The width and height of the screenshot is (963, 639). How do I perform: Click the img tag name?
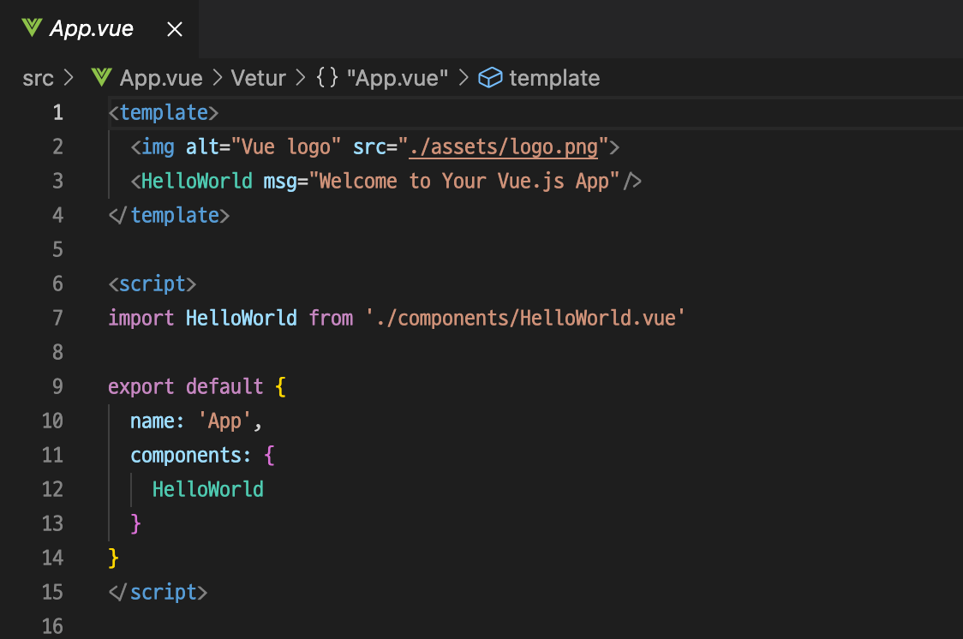tap(158, 147)
